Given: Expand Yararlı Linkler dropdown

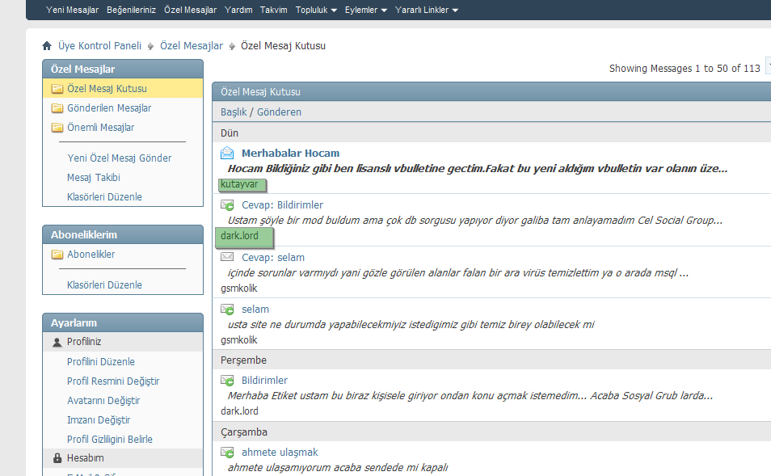Looking at the screenshot, I should pyautogui.click(x=427, y=10).
